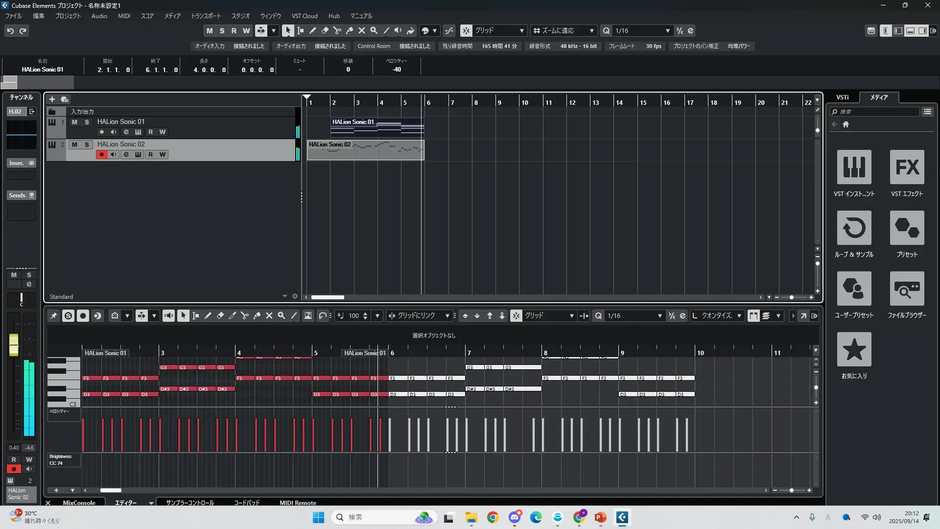The image size is (940, 529).
Task: Toggle record enable on HALion Sonic 02
Action: [x=102, y=155]
